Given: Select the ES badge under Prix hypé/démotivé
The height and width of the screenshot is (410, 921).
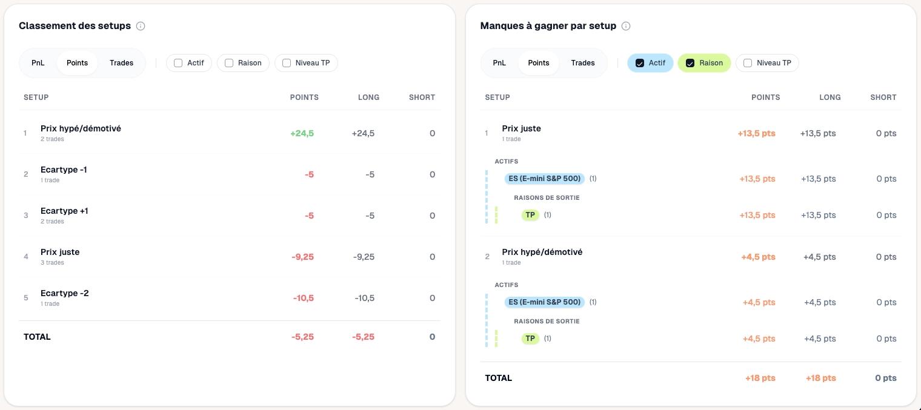Looking at the screenshot, I should (x=544, y=302).
